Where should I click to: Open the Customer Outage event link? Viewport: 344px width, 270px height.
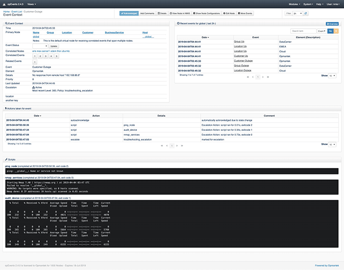pos(243,61)
